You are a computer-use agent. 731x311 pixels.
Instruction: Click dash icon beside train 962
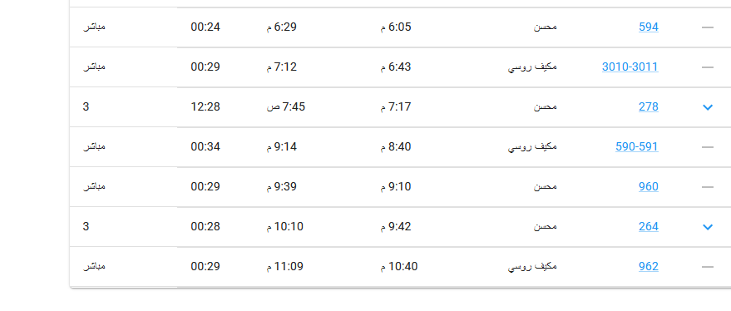707,267
